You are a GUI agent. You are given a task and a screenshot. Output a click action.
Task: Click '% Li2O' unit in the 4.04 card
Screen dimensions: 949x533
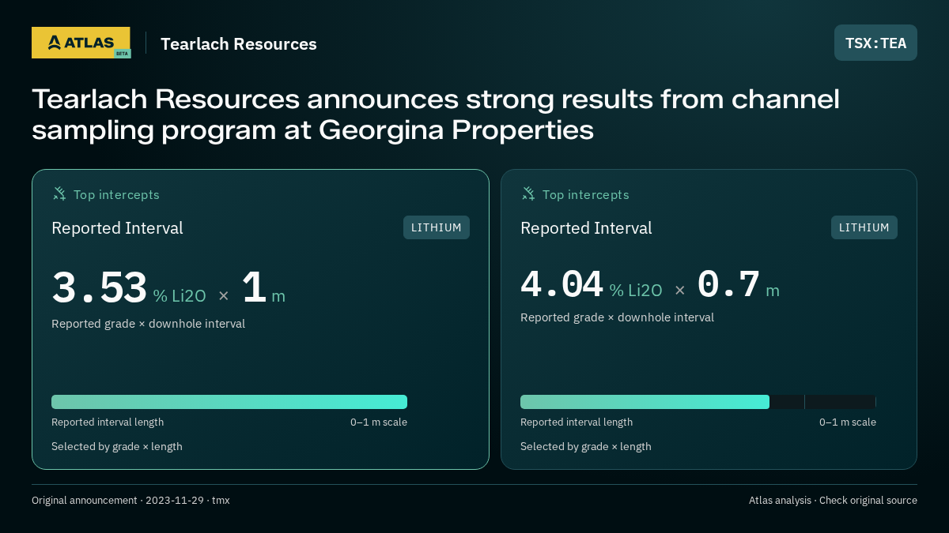point(636,291)
